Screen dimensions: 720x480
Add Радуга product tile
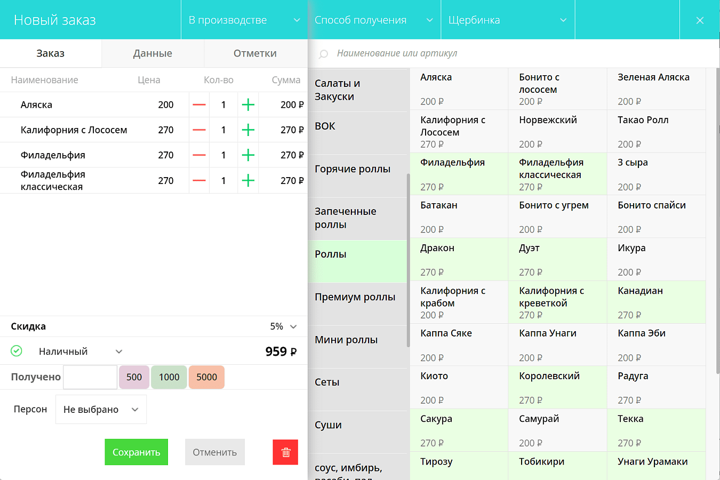click(x=657, y=388)
